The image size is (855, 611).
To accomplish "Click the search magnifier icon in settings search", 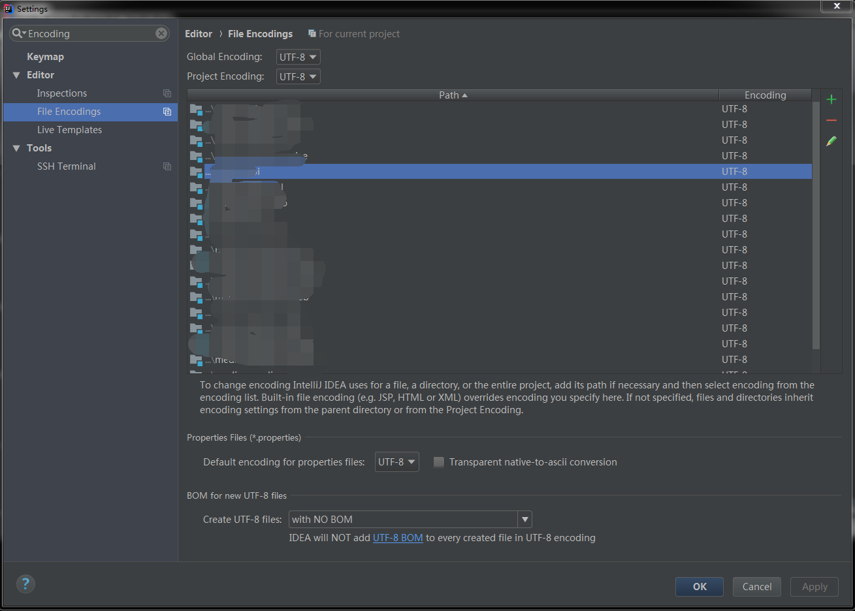I will click(x=18, y=33).
